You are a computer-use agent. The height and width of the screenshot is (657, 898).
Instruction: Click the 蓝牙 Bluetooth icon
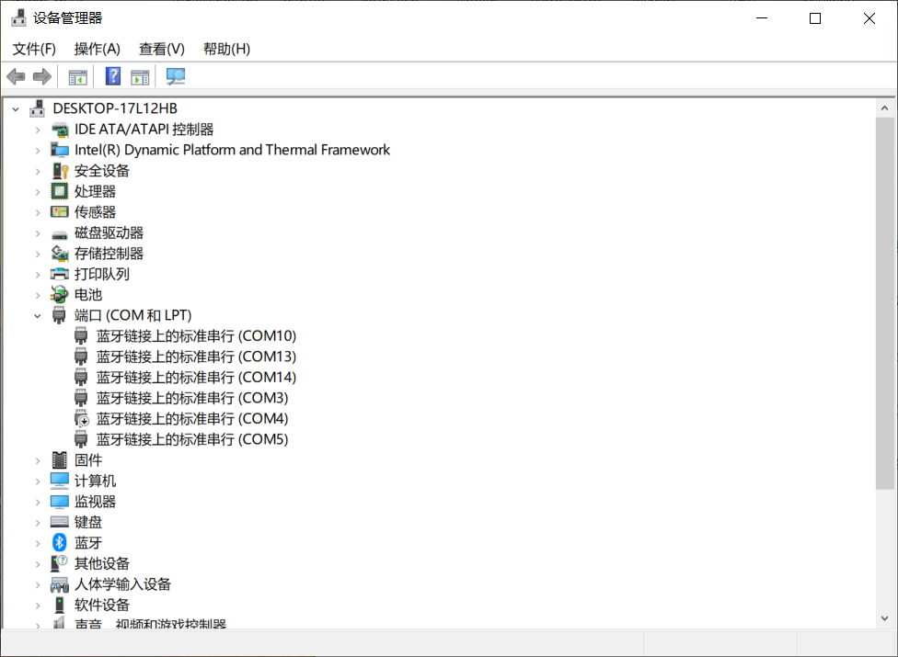coord(60,542)
